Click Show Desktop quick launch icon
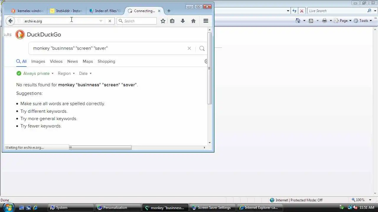This screenshot has width=378, height=212. pos(21,208)
